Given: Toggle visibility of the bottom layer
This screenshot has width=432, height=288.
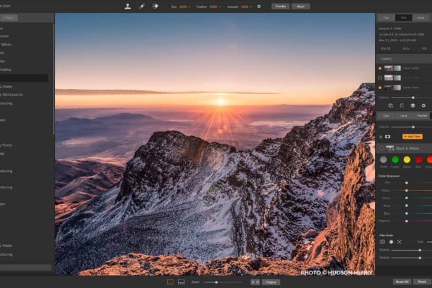Looking at the screenshot, I should [380, 88].
